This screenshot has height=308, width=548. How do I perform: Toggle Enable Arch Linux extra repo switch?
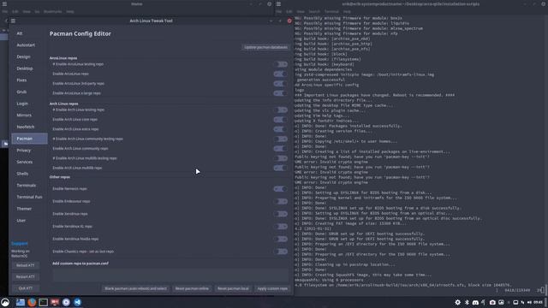coord(280,129)
